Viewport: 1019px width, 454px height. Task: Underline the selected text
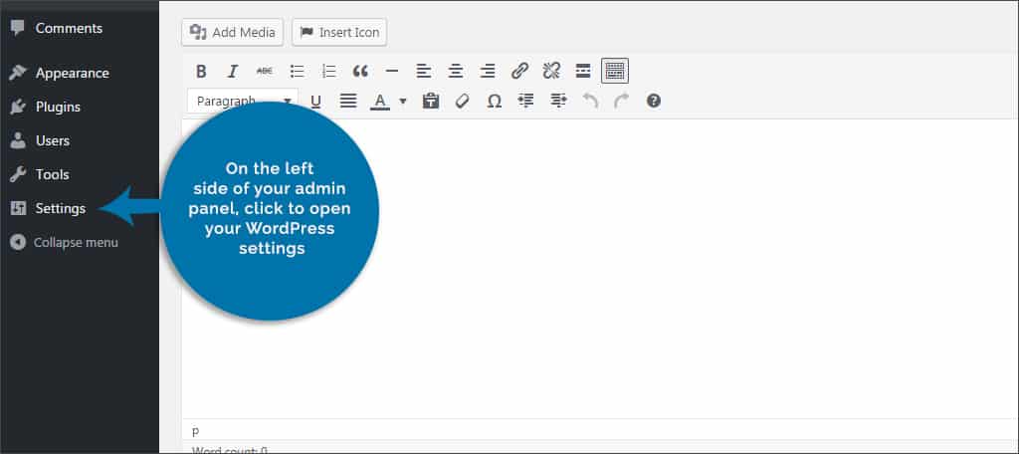pyautogui.click(x=315, y=102)
